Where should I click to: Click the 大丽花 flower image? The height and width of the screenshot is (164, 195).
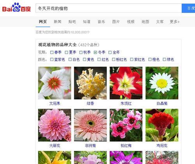pyautogui.click(x=55, y=125)
